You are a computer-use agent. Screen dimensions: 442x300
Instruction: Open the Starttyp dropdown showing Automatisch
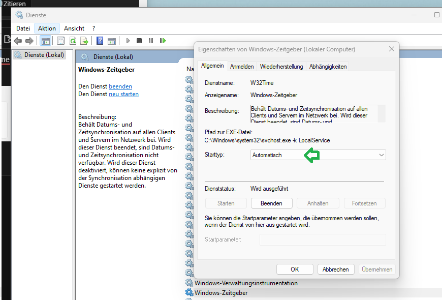(x=318, y=155)
